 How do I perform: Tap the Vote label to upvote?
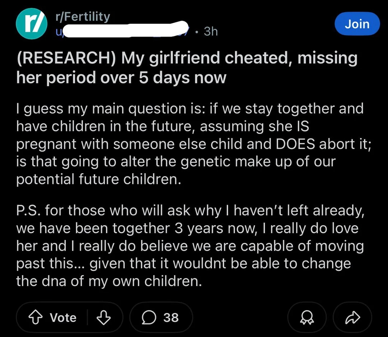[63, 317]
